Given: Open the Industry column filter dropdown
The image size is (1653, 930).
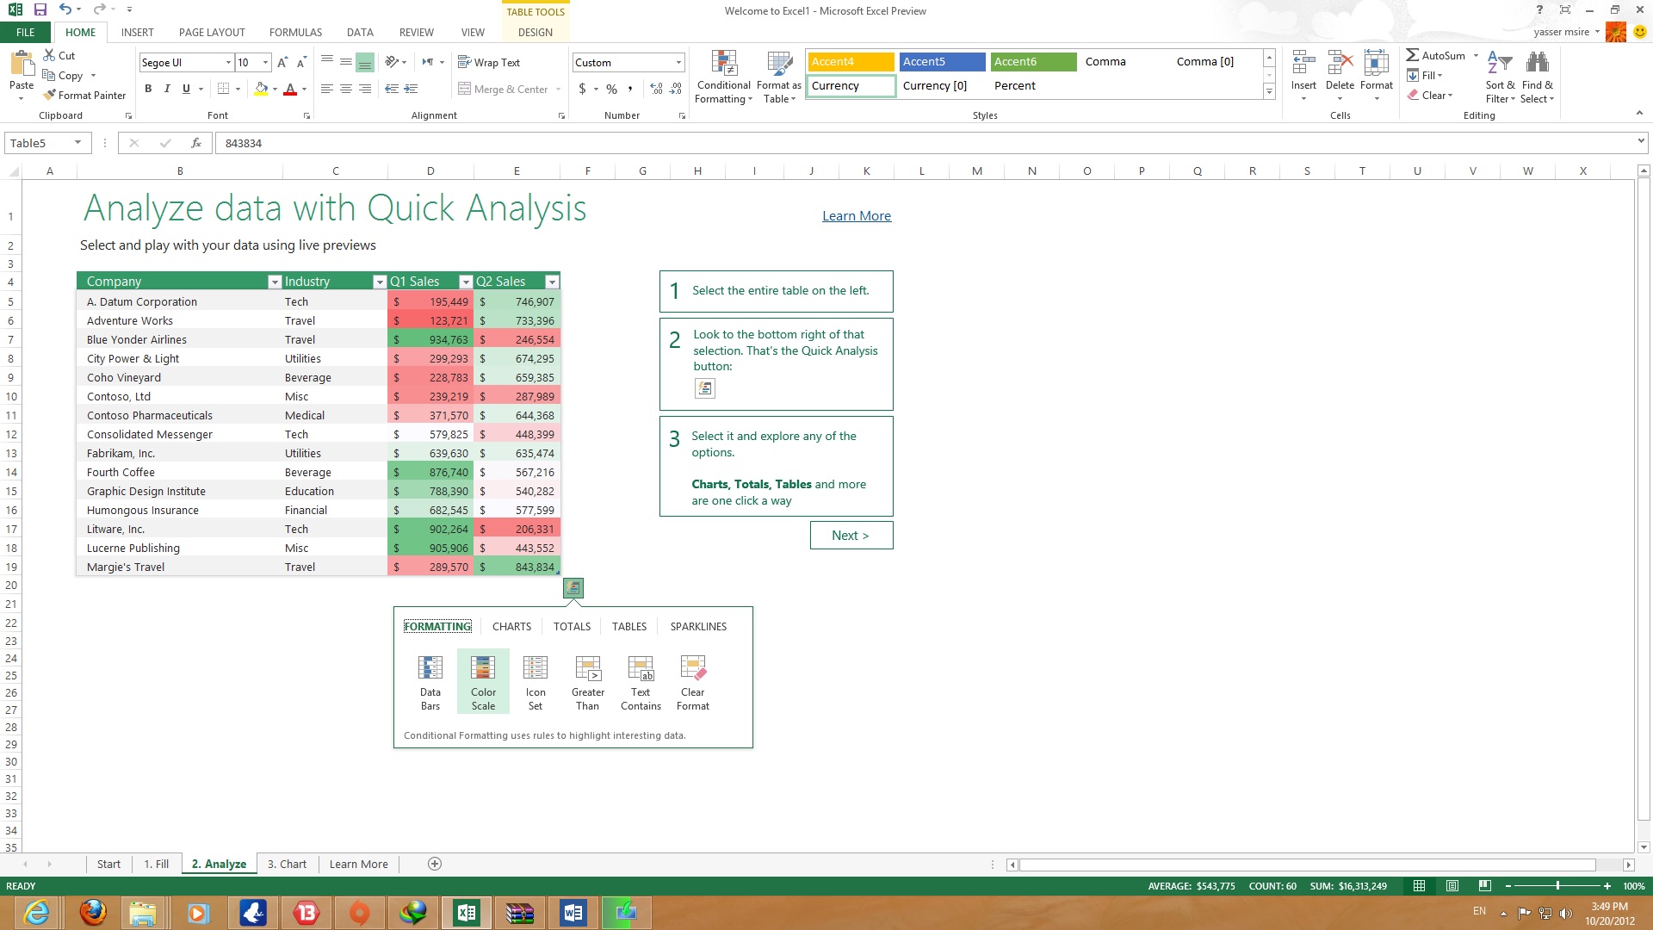Looking at the screenshot, I should coord(379,282).
